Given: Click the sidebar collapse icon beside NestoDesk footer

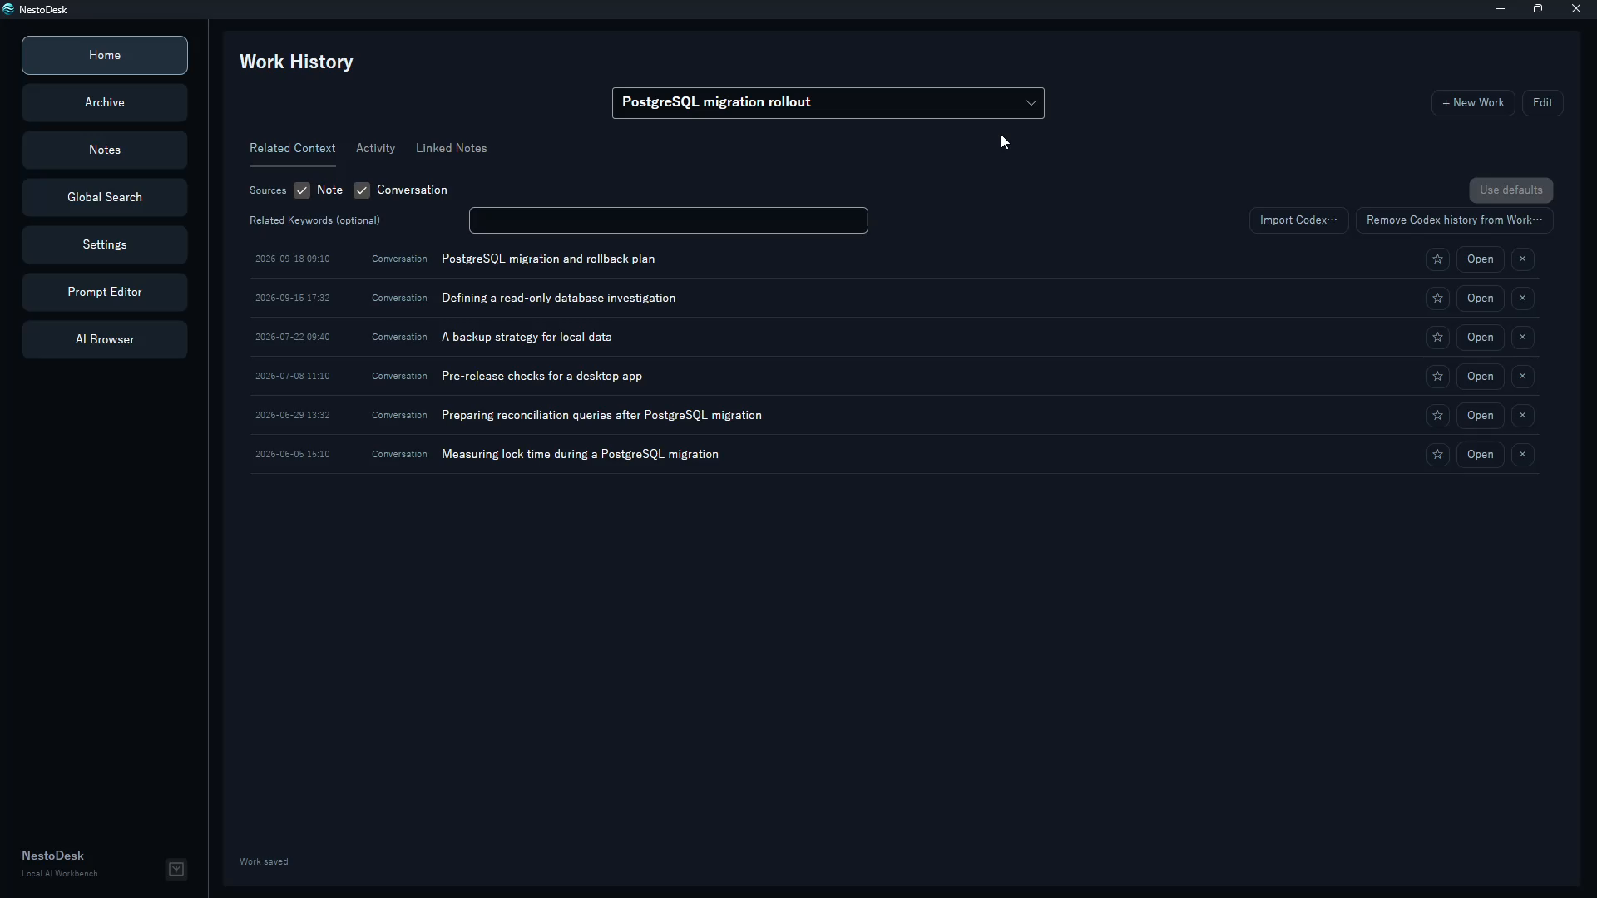Looking at the screenshot, I should pyautogui.click(x=176, y=870).
